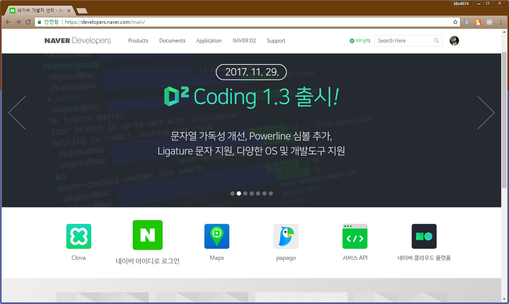The image size is (509, 304).
Task: Open the Support menu
Action: tap(276, 41)
